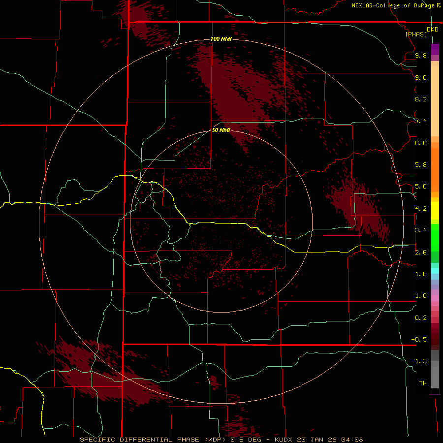Image resolution: width=443 pixels, height=443 pixels.
Task: Click the 6.6 scale value
Action: [421, 143]
